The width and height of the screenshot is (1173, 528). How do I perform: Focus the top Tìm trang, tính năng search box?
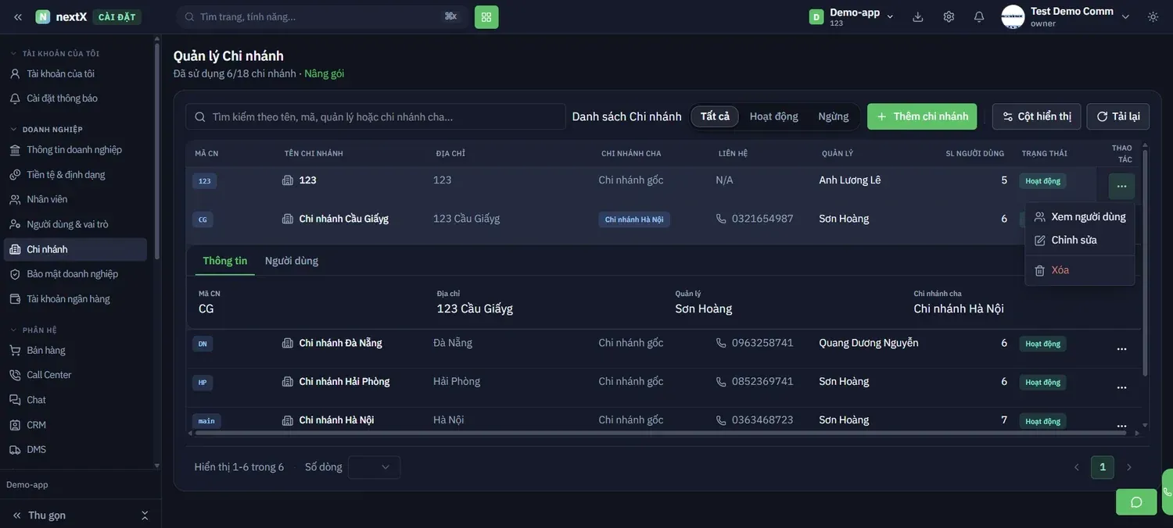(x=322, y=16)
